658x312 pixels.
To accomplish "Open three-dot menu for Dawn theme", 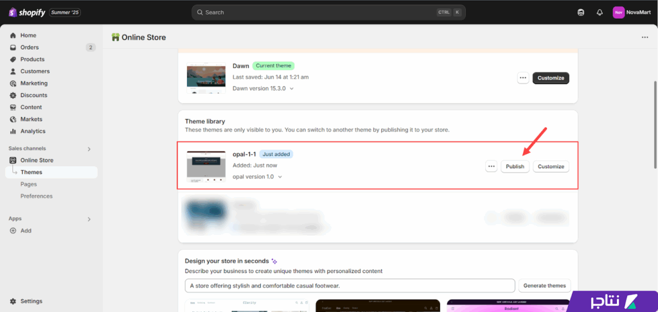I will click(x=523, y=78).
